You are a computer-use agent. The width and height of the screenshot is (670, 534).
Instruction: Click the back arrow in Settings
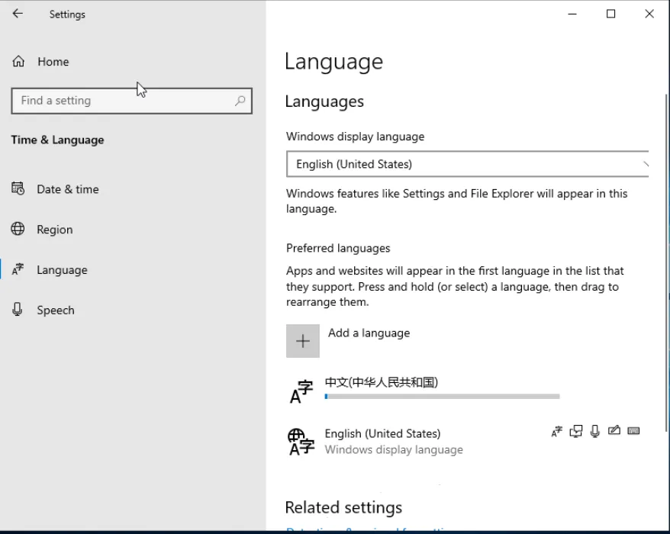coord(18,14)
